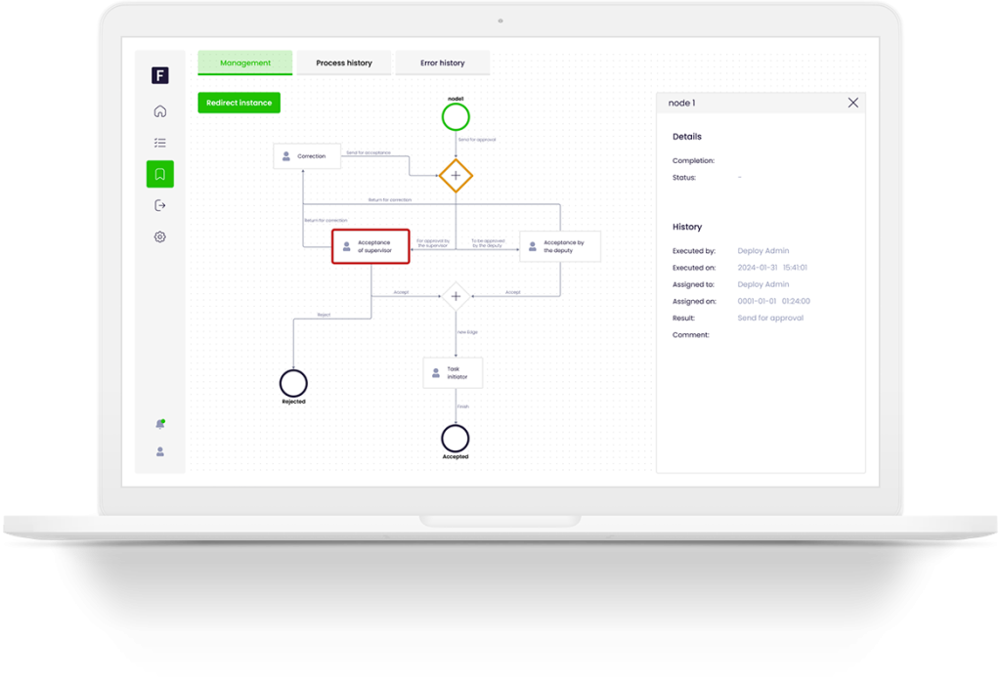Switch to the Process history tab
1001x682 pixels.
tap(344, 64)
